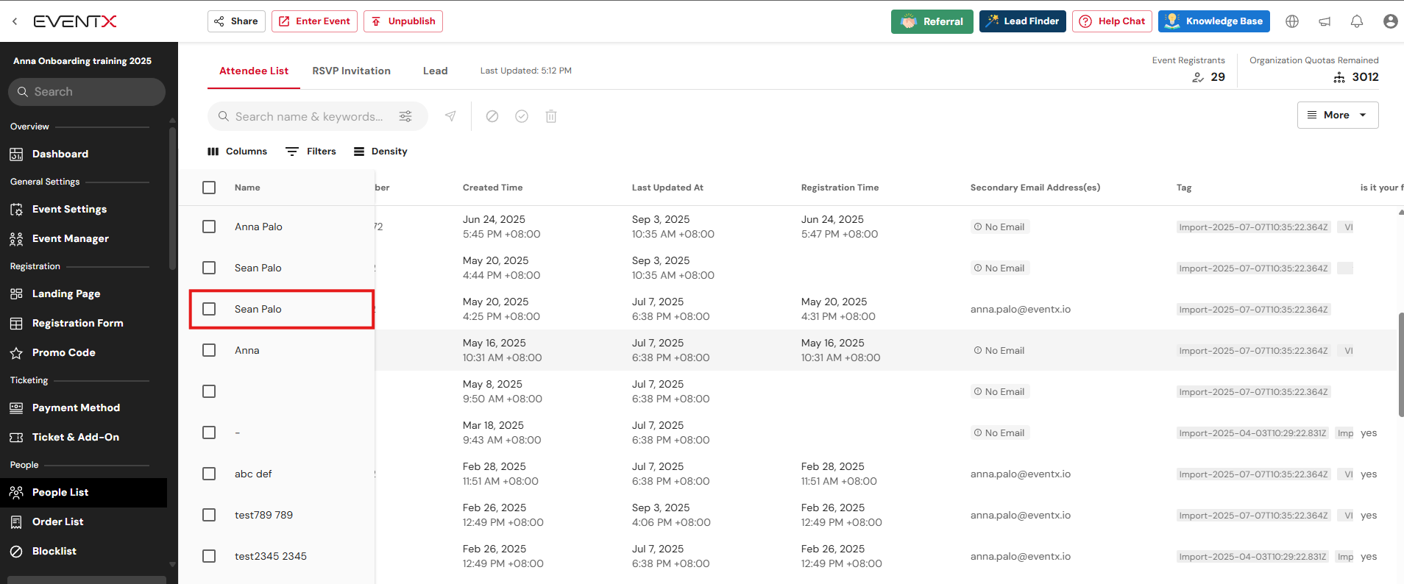
Task: Open the Density options
Action: tap(380, 152)
